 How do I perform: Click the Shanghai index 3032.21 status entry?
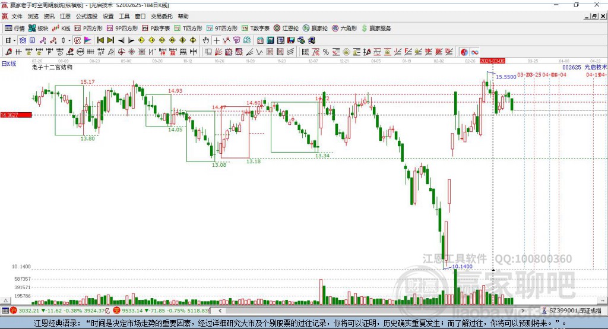[x=61, y=311]
